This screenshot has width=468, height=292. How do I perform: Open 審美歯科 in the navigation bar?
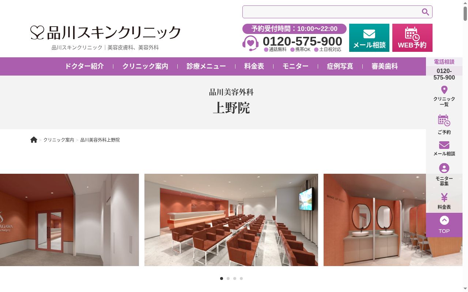[x=385, y=66]
